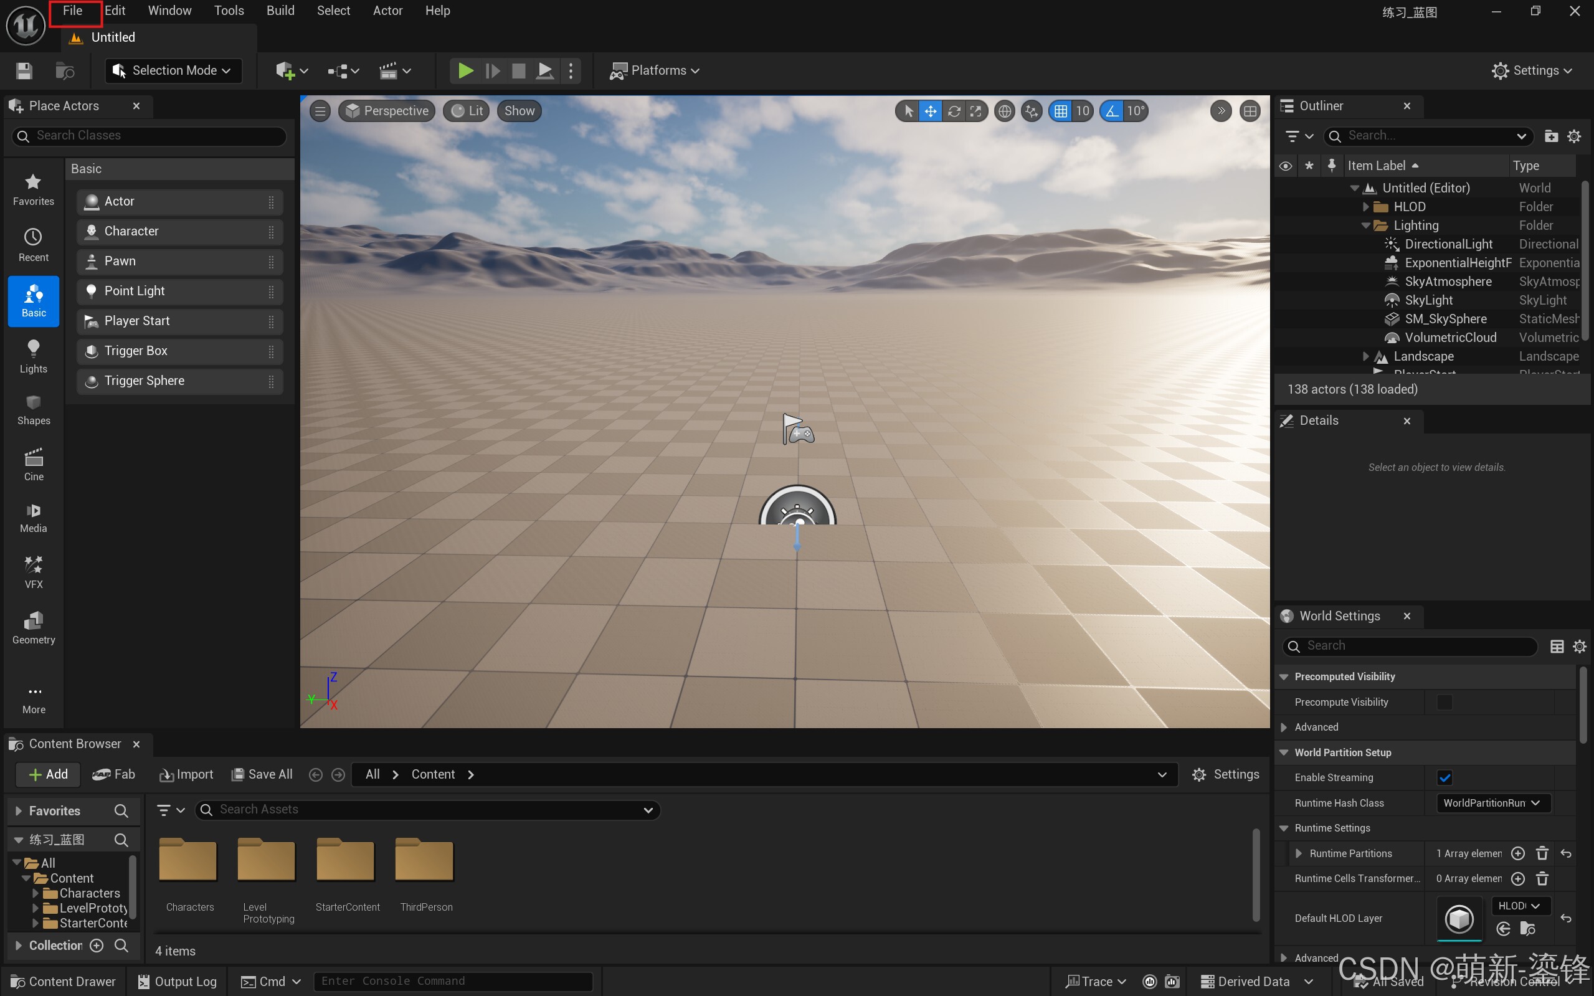Click the Lights category icon
The height and width of the screenshot is (996, 1594).
pos(34,356)
